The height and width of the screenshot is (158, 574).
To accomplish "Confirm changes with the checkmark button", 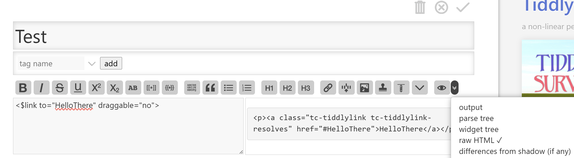I will pyautogui.click(x=463, y=7).
